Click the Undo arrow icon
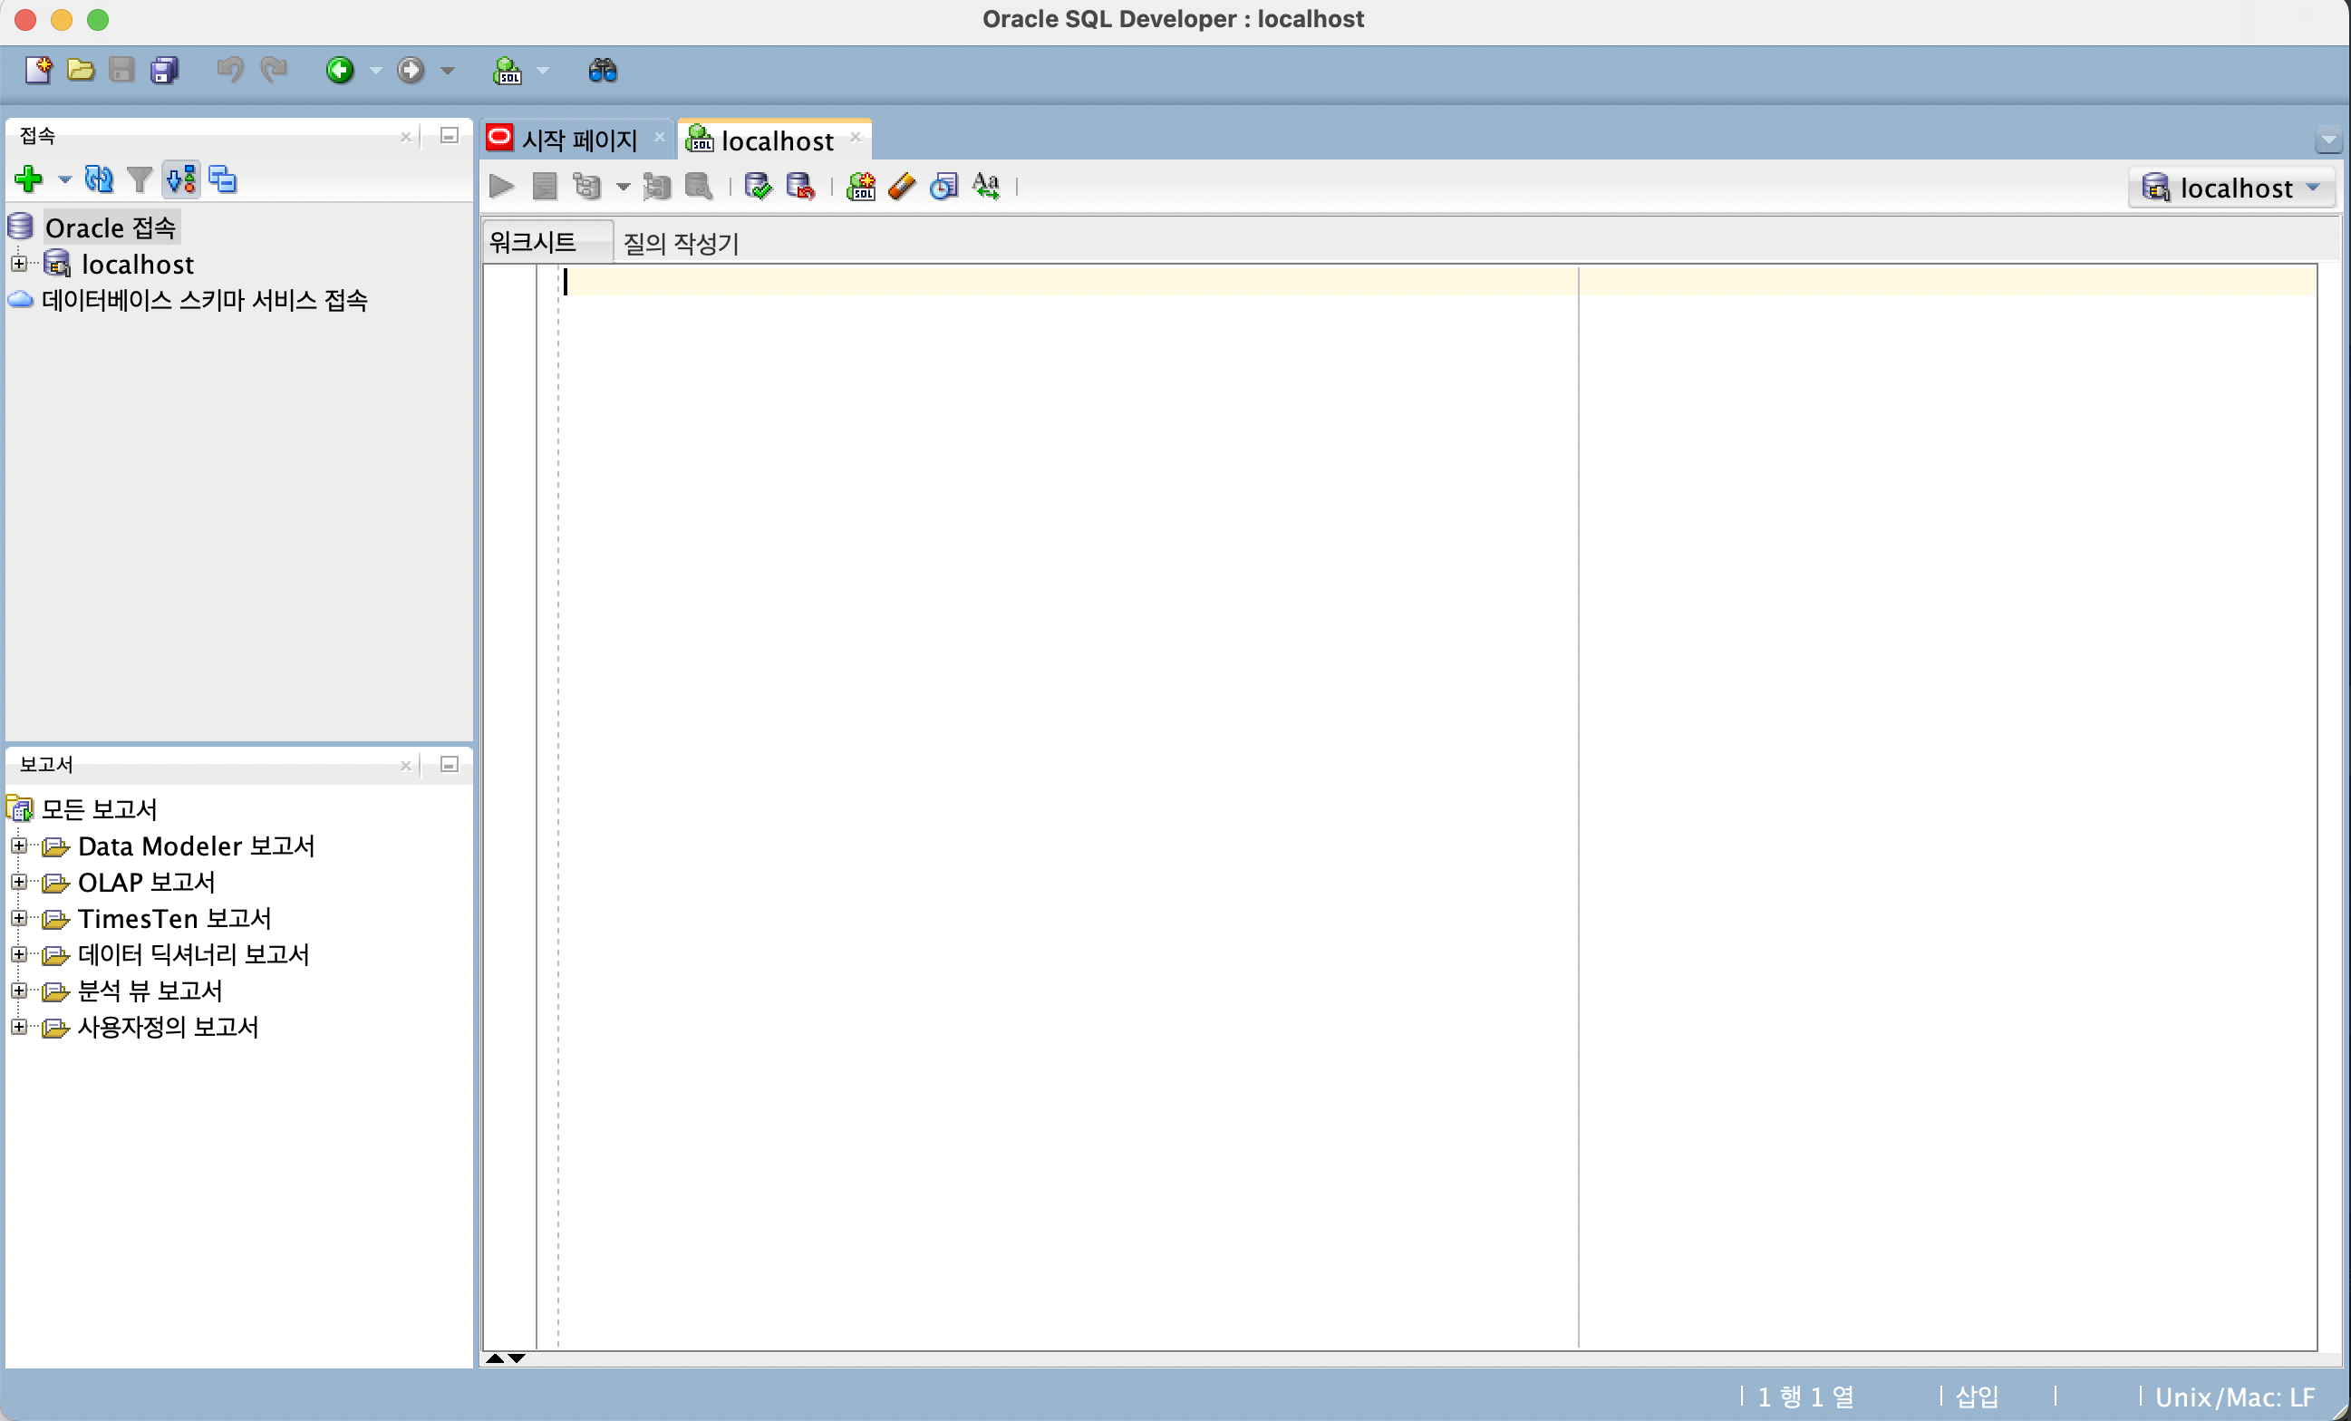2351x1421 pixels. [x=229, y=70]
